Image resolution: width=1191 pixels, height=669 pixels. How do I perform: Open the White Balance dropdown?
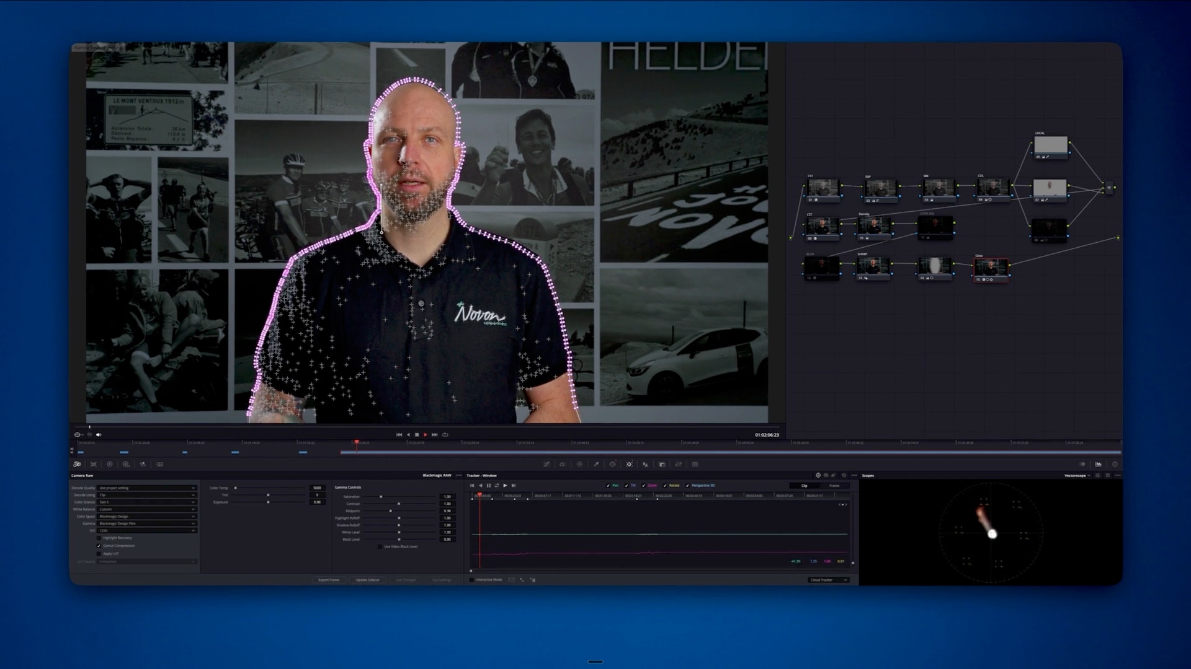[147, 509]
